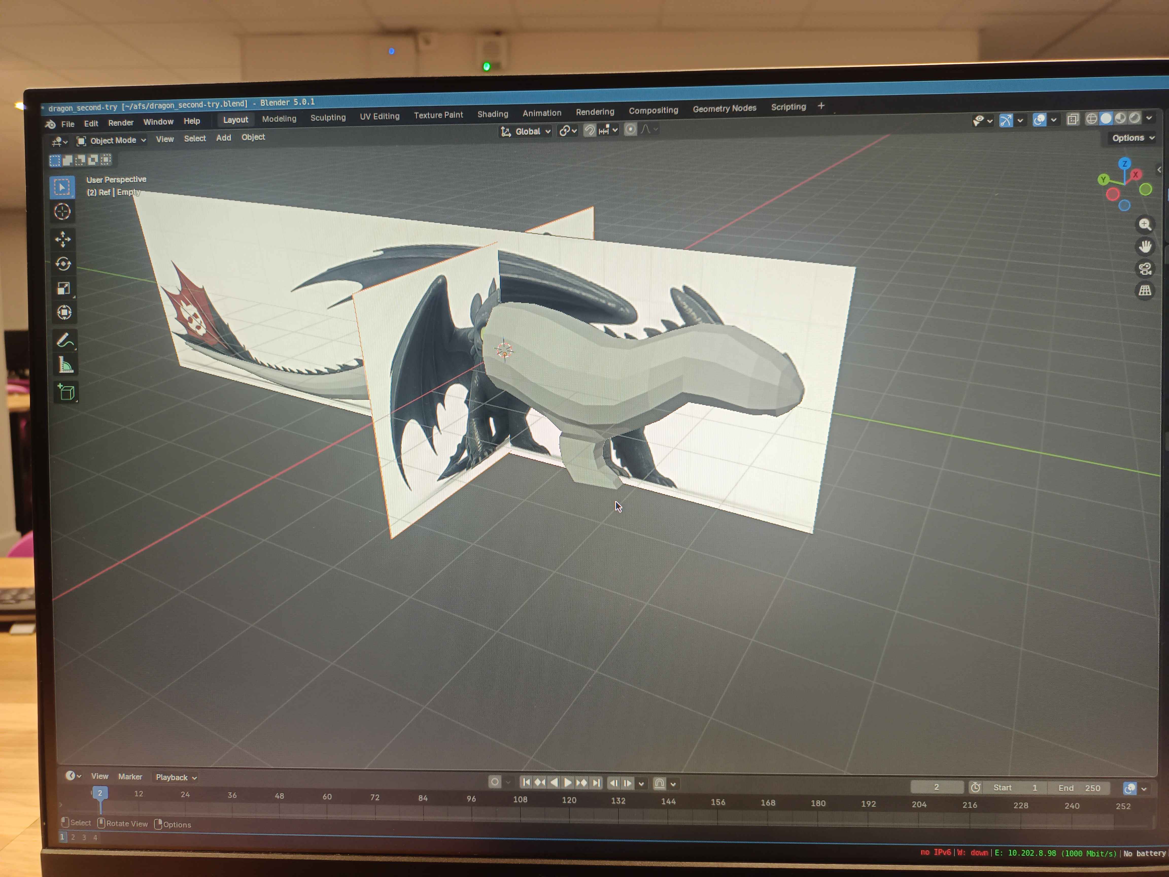Open the File menu

click(x=68, y=124)
